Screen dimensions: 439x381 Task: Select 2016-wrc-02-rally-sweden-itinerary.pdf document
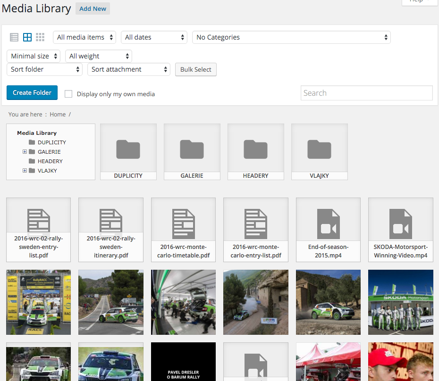coord(111,230)
